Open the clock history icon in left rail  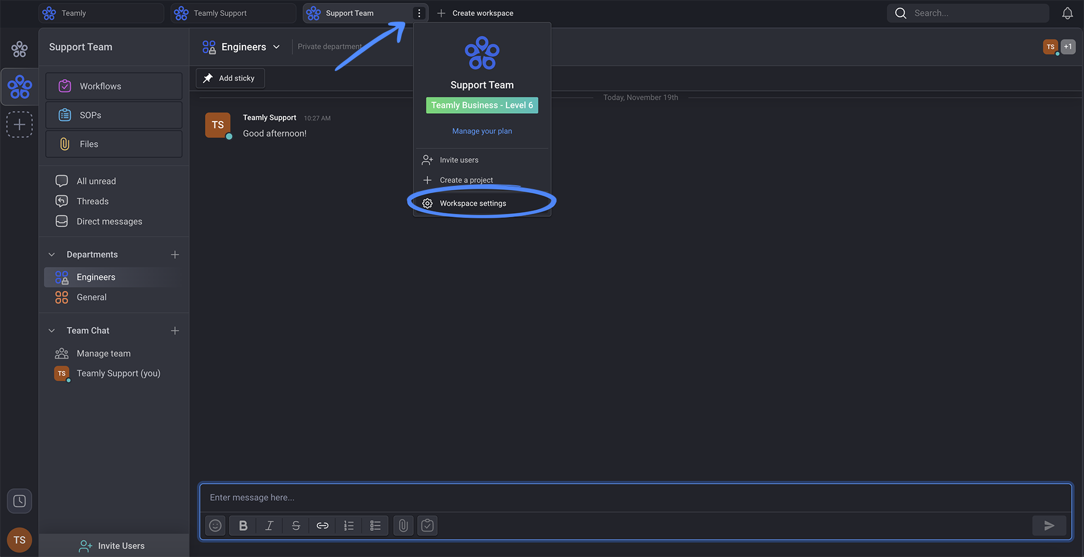(19, 501)
